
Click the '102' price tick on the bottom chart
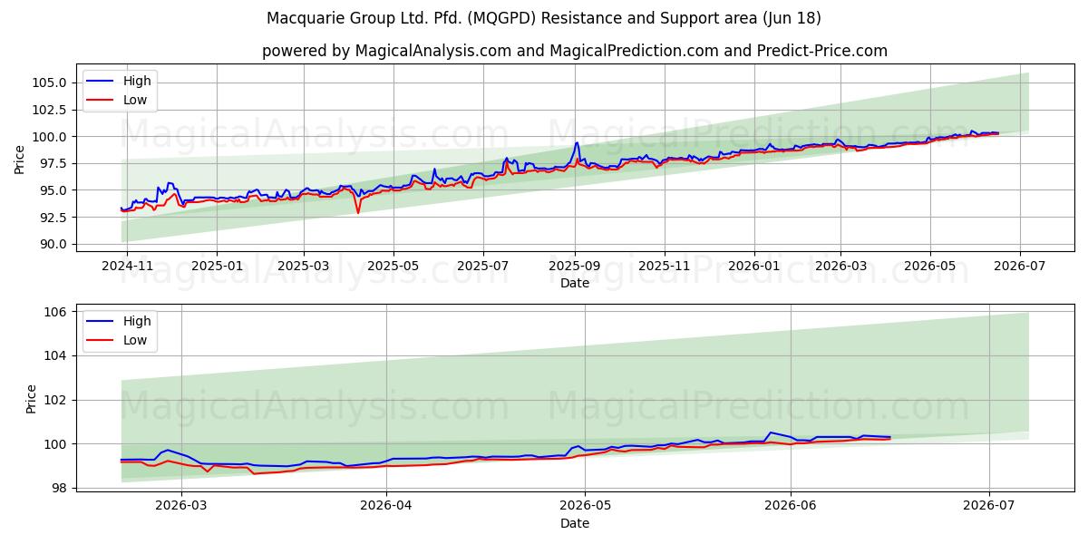tap(57, 400)
